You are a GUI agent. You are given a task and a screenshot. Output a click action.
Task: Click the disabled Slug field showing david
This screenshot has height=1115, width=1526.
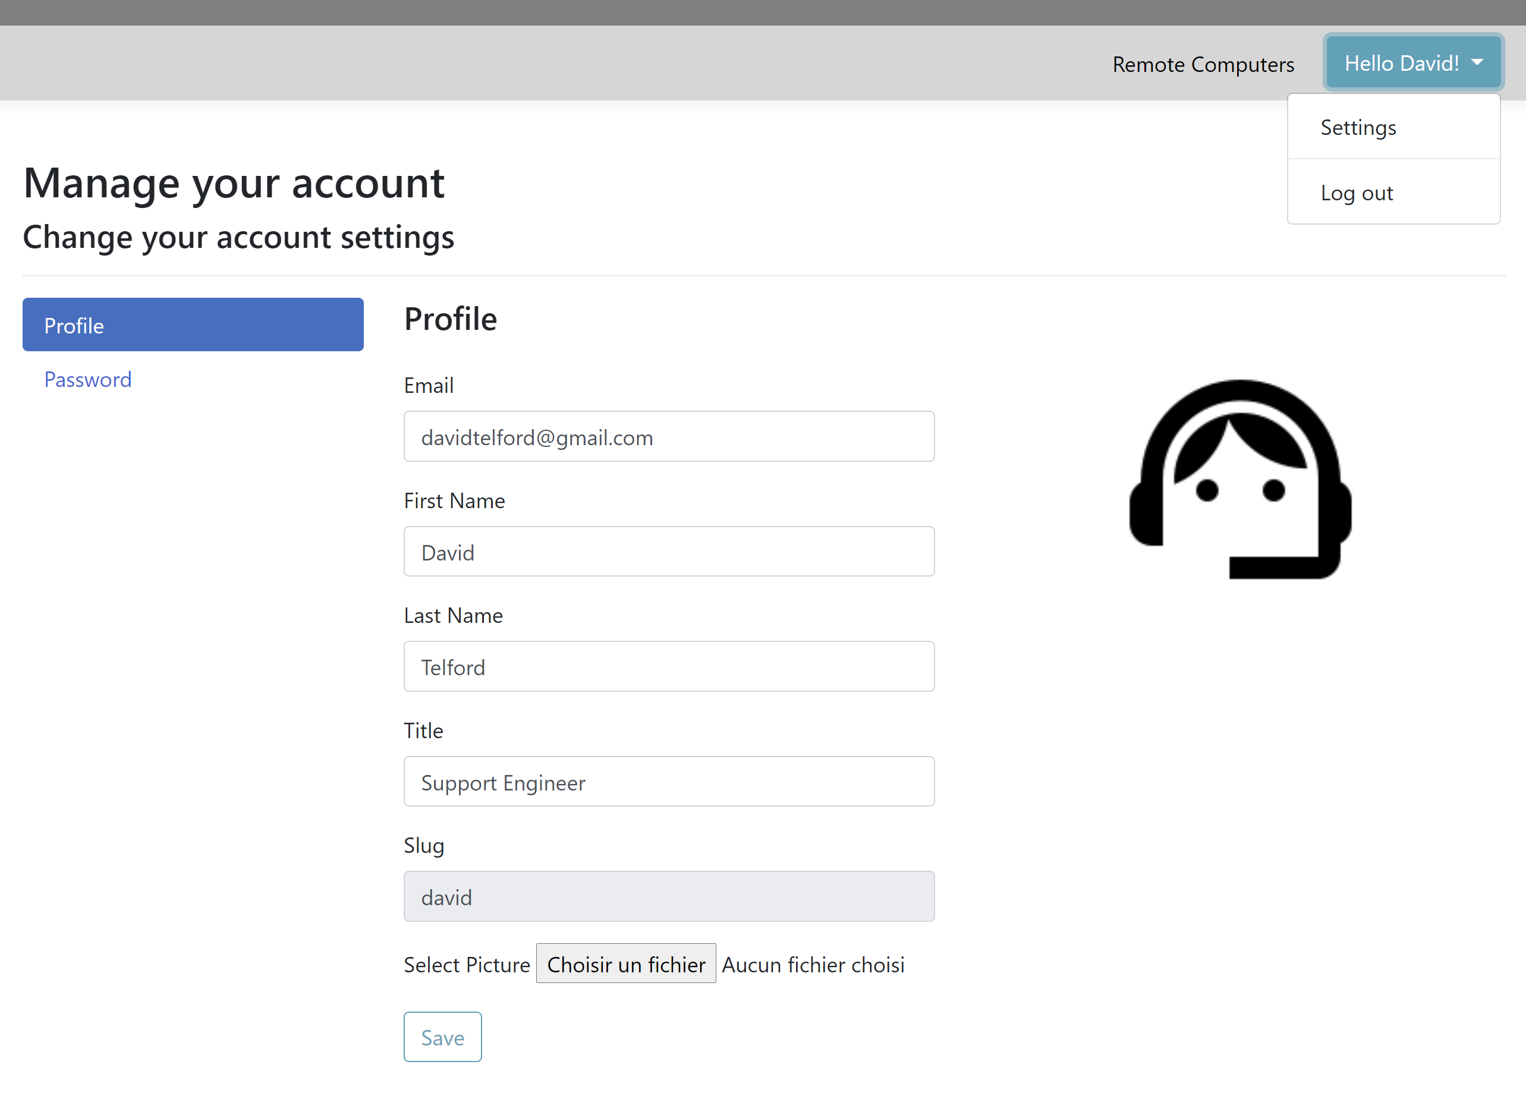click(669, 896)
